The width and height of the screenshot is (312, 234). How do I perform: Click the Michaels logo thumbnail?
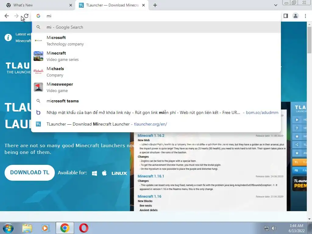(x=38, y=72)
